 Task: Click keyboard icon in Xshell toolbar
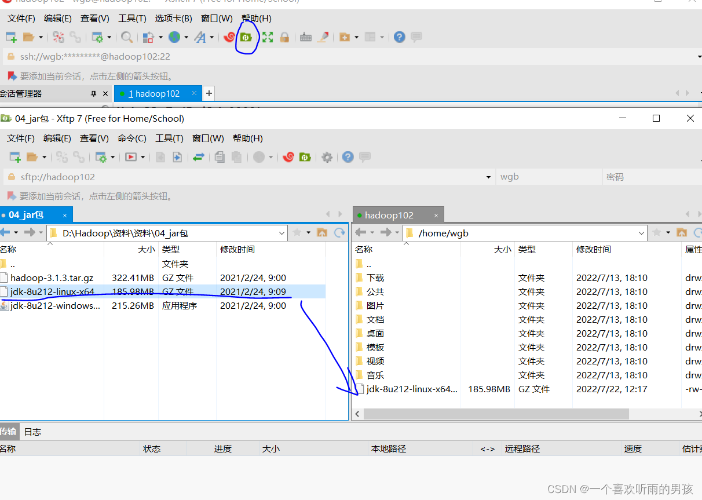pyautogui.click(x=306, y=37)
